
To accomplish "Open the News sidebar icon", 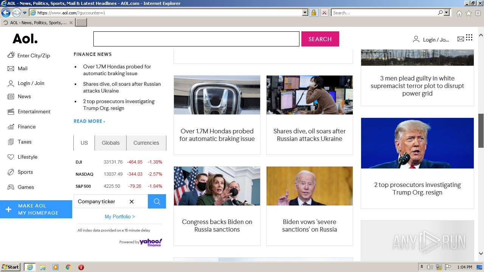I will [x=11, y=97].
